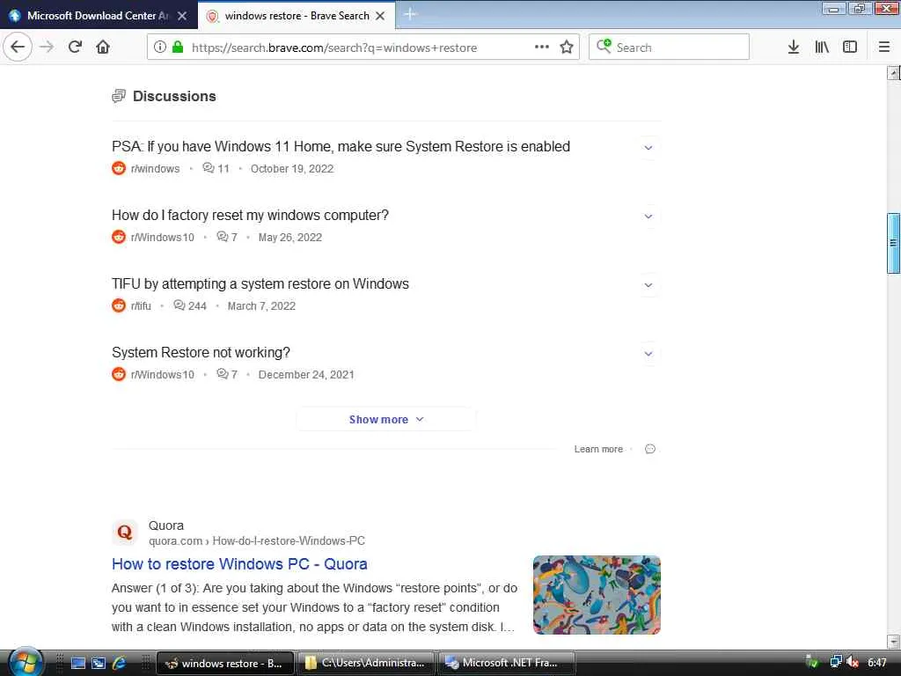Show site information icon in address bar
The height and width of the screenshot is (676, 901).
(160, 48)
